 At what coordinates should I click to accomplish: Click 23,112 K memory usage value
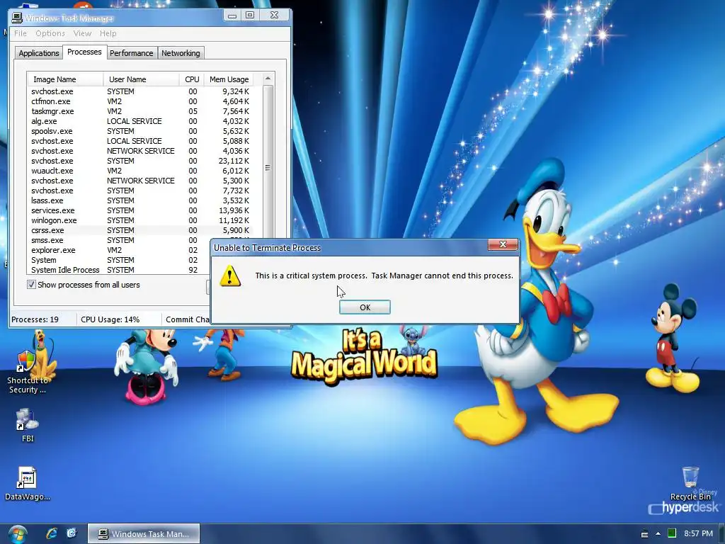point(234,161)
